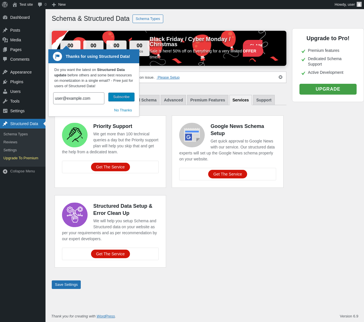364x322 pixels.
Task: Open Appearance via the paintbrush icon
Action: point(5,72)
